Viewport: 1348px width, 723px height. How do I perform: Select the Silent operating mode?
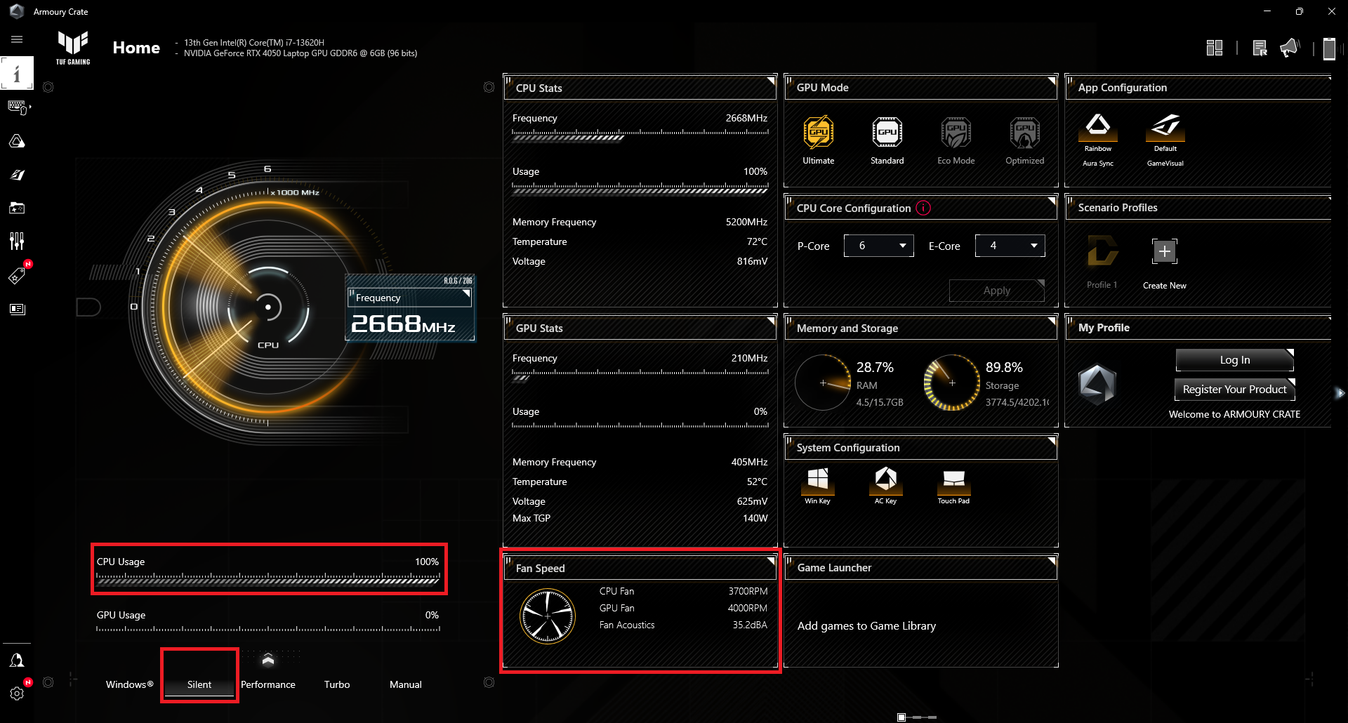click(199, 684)
